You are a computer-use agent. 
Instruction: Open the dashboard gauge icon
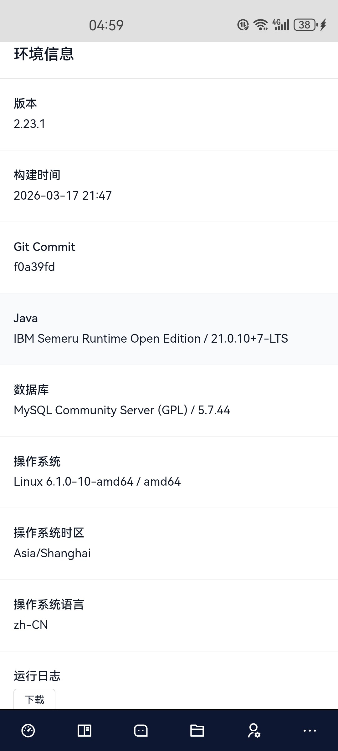coord(28,731)
